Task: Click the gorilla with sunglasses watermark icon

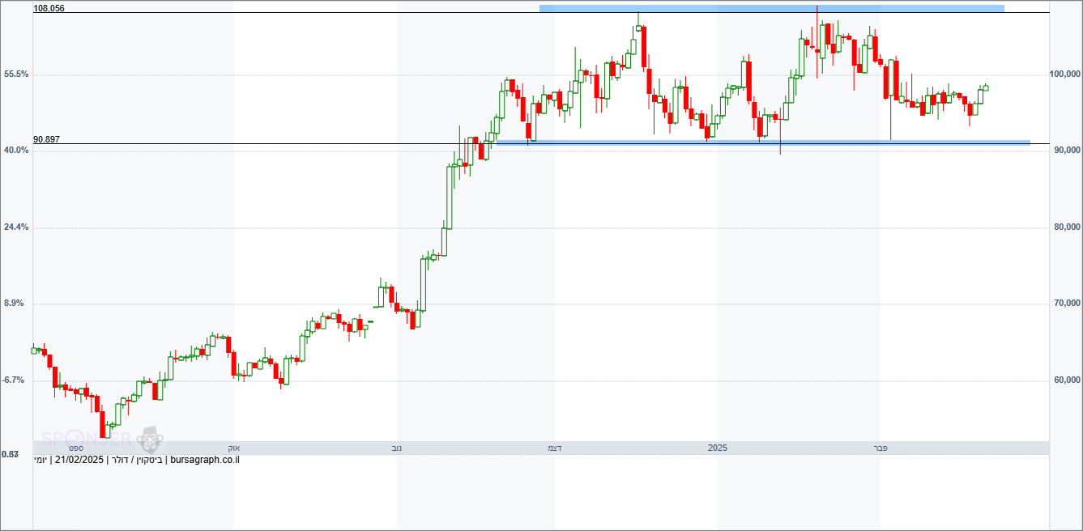Action: (150, 439)
